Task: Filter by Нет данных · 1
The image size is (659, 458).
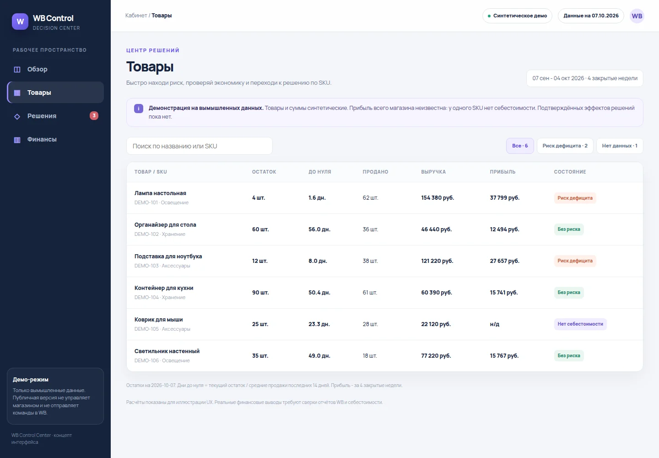Action: 620,146
